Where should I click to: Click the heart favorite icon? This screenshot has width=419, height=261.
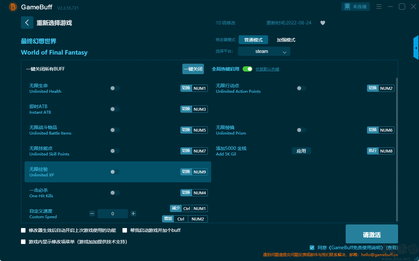point(323,23)
